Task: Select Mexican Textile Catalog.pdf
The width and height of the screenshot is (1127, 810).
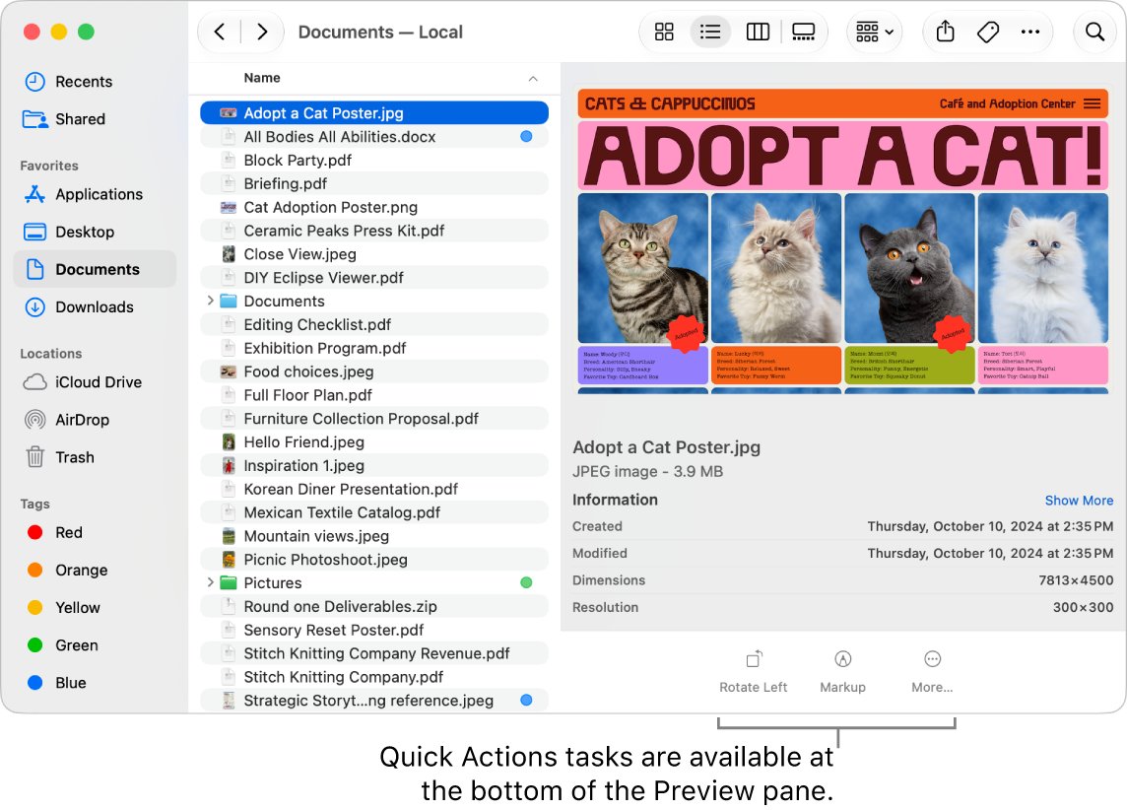Action: [x=373, y=512]
